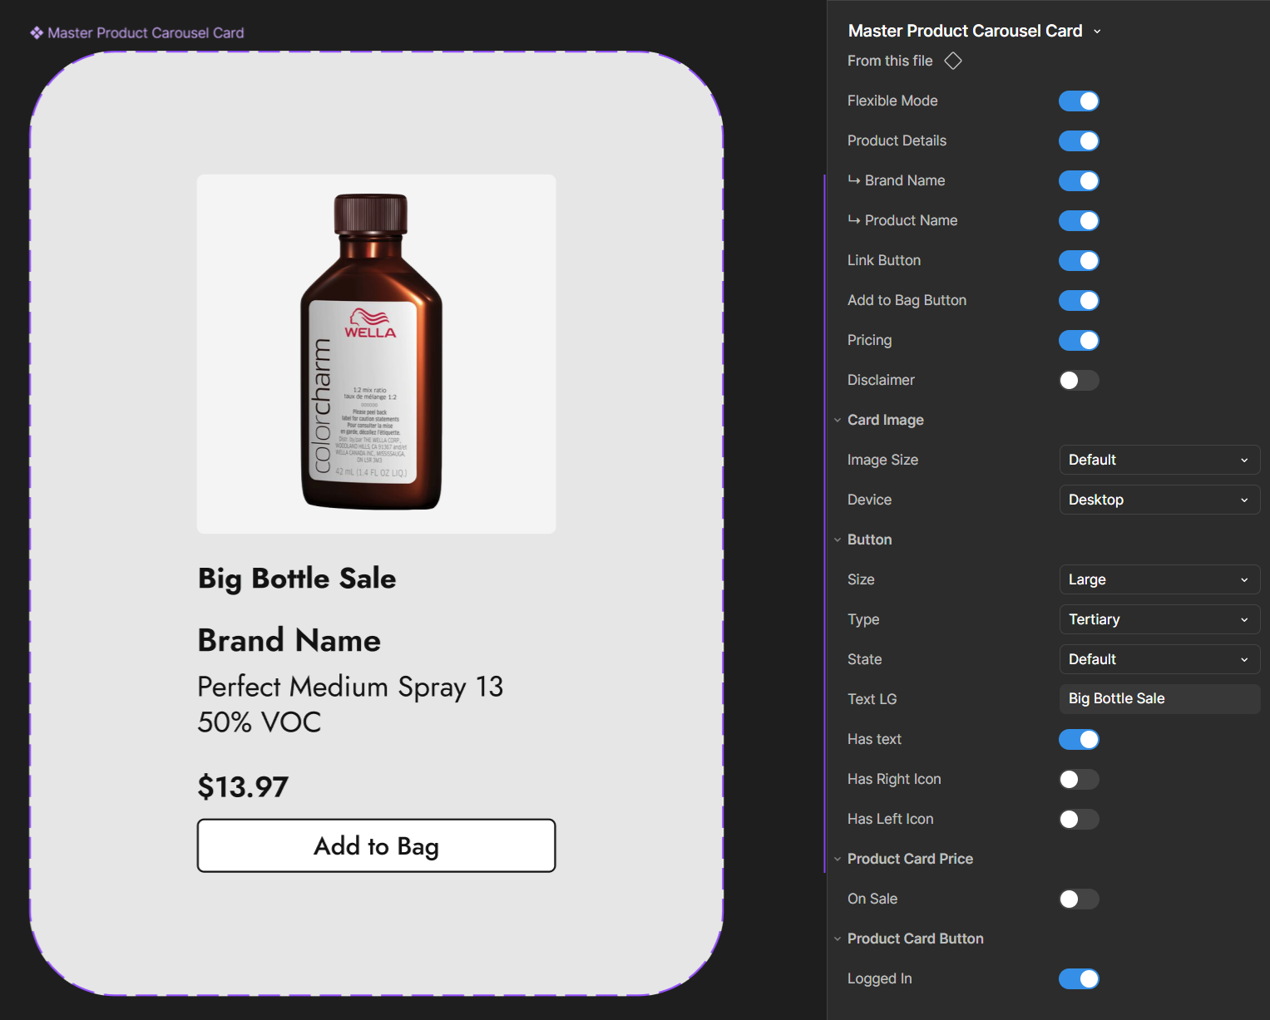Open the Image Size dropdown
The height and width of the screenshot is (1020, 1270).
point(1159,461)
